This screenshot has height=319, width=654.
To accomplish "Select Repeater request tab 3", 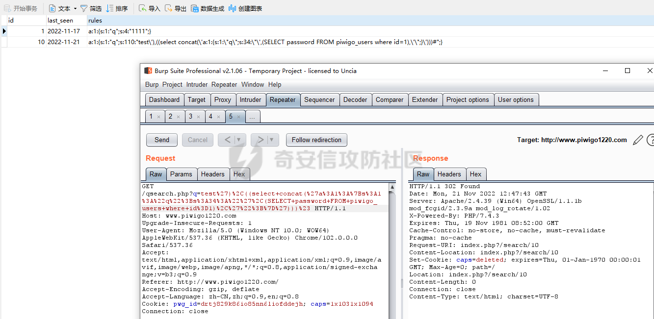I will 191,117.
